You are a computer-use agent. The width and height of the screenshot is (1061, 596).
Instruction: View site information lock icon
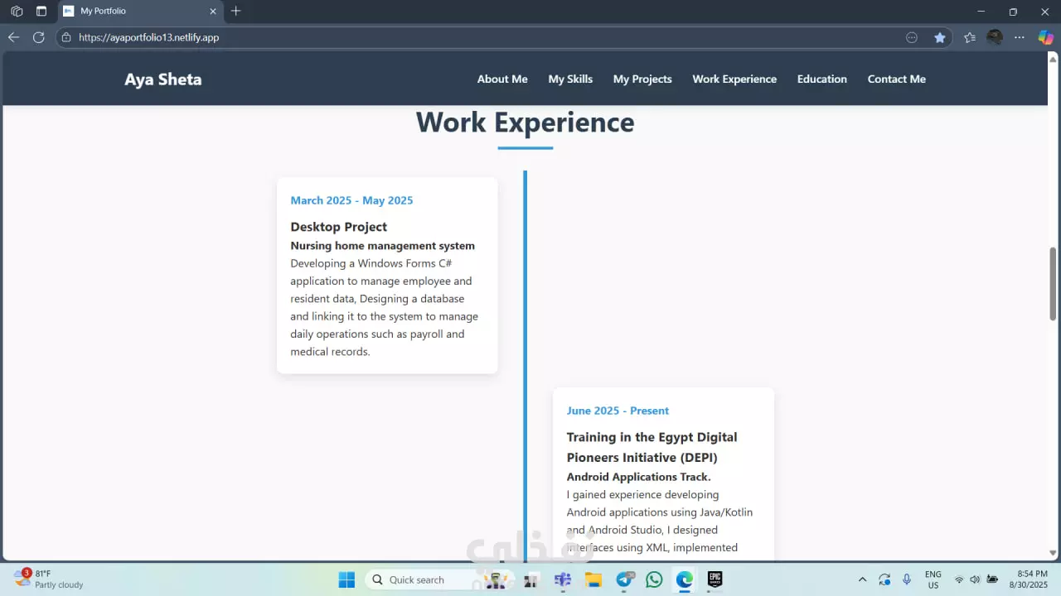click(x=66, y=37)
